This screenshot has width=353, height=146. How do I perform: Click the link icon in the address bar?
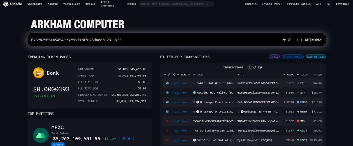click(x=289, y=40)
